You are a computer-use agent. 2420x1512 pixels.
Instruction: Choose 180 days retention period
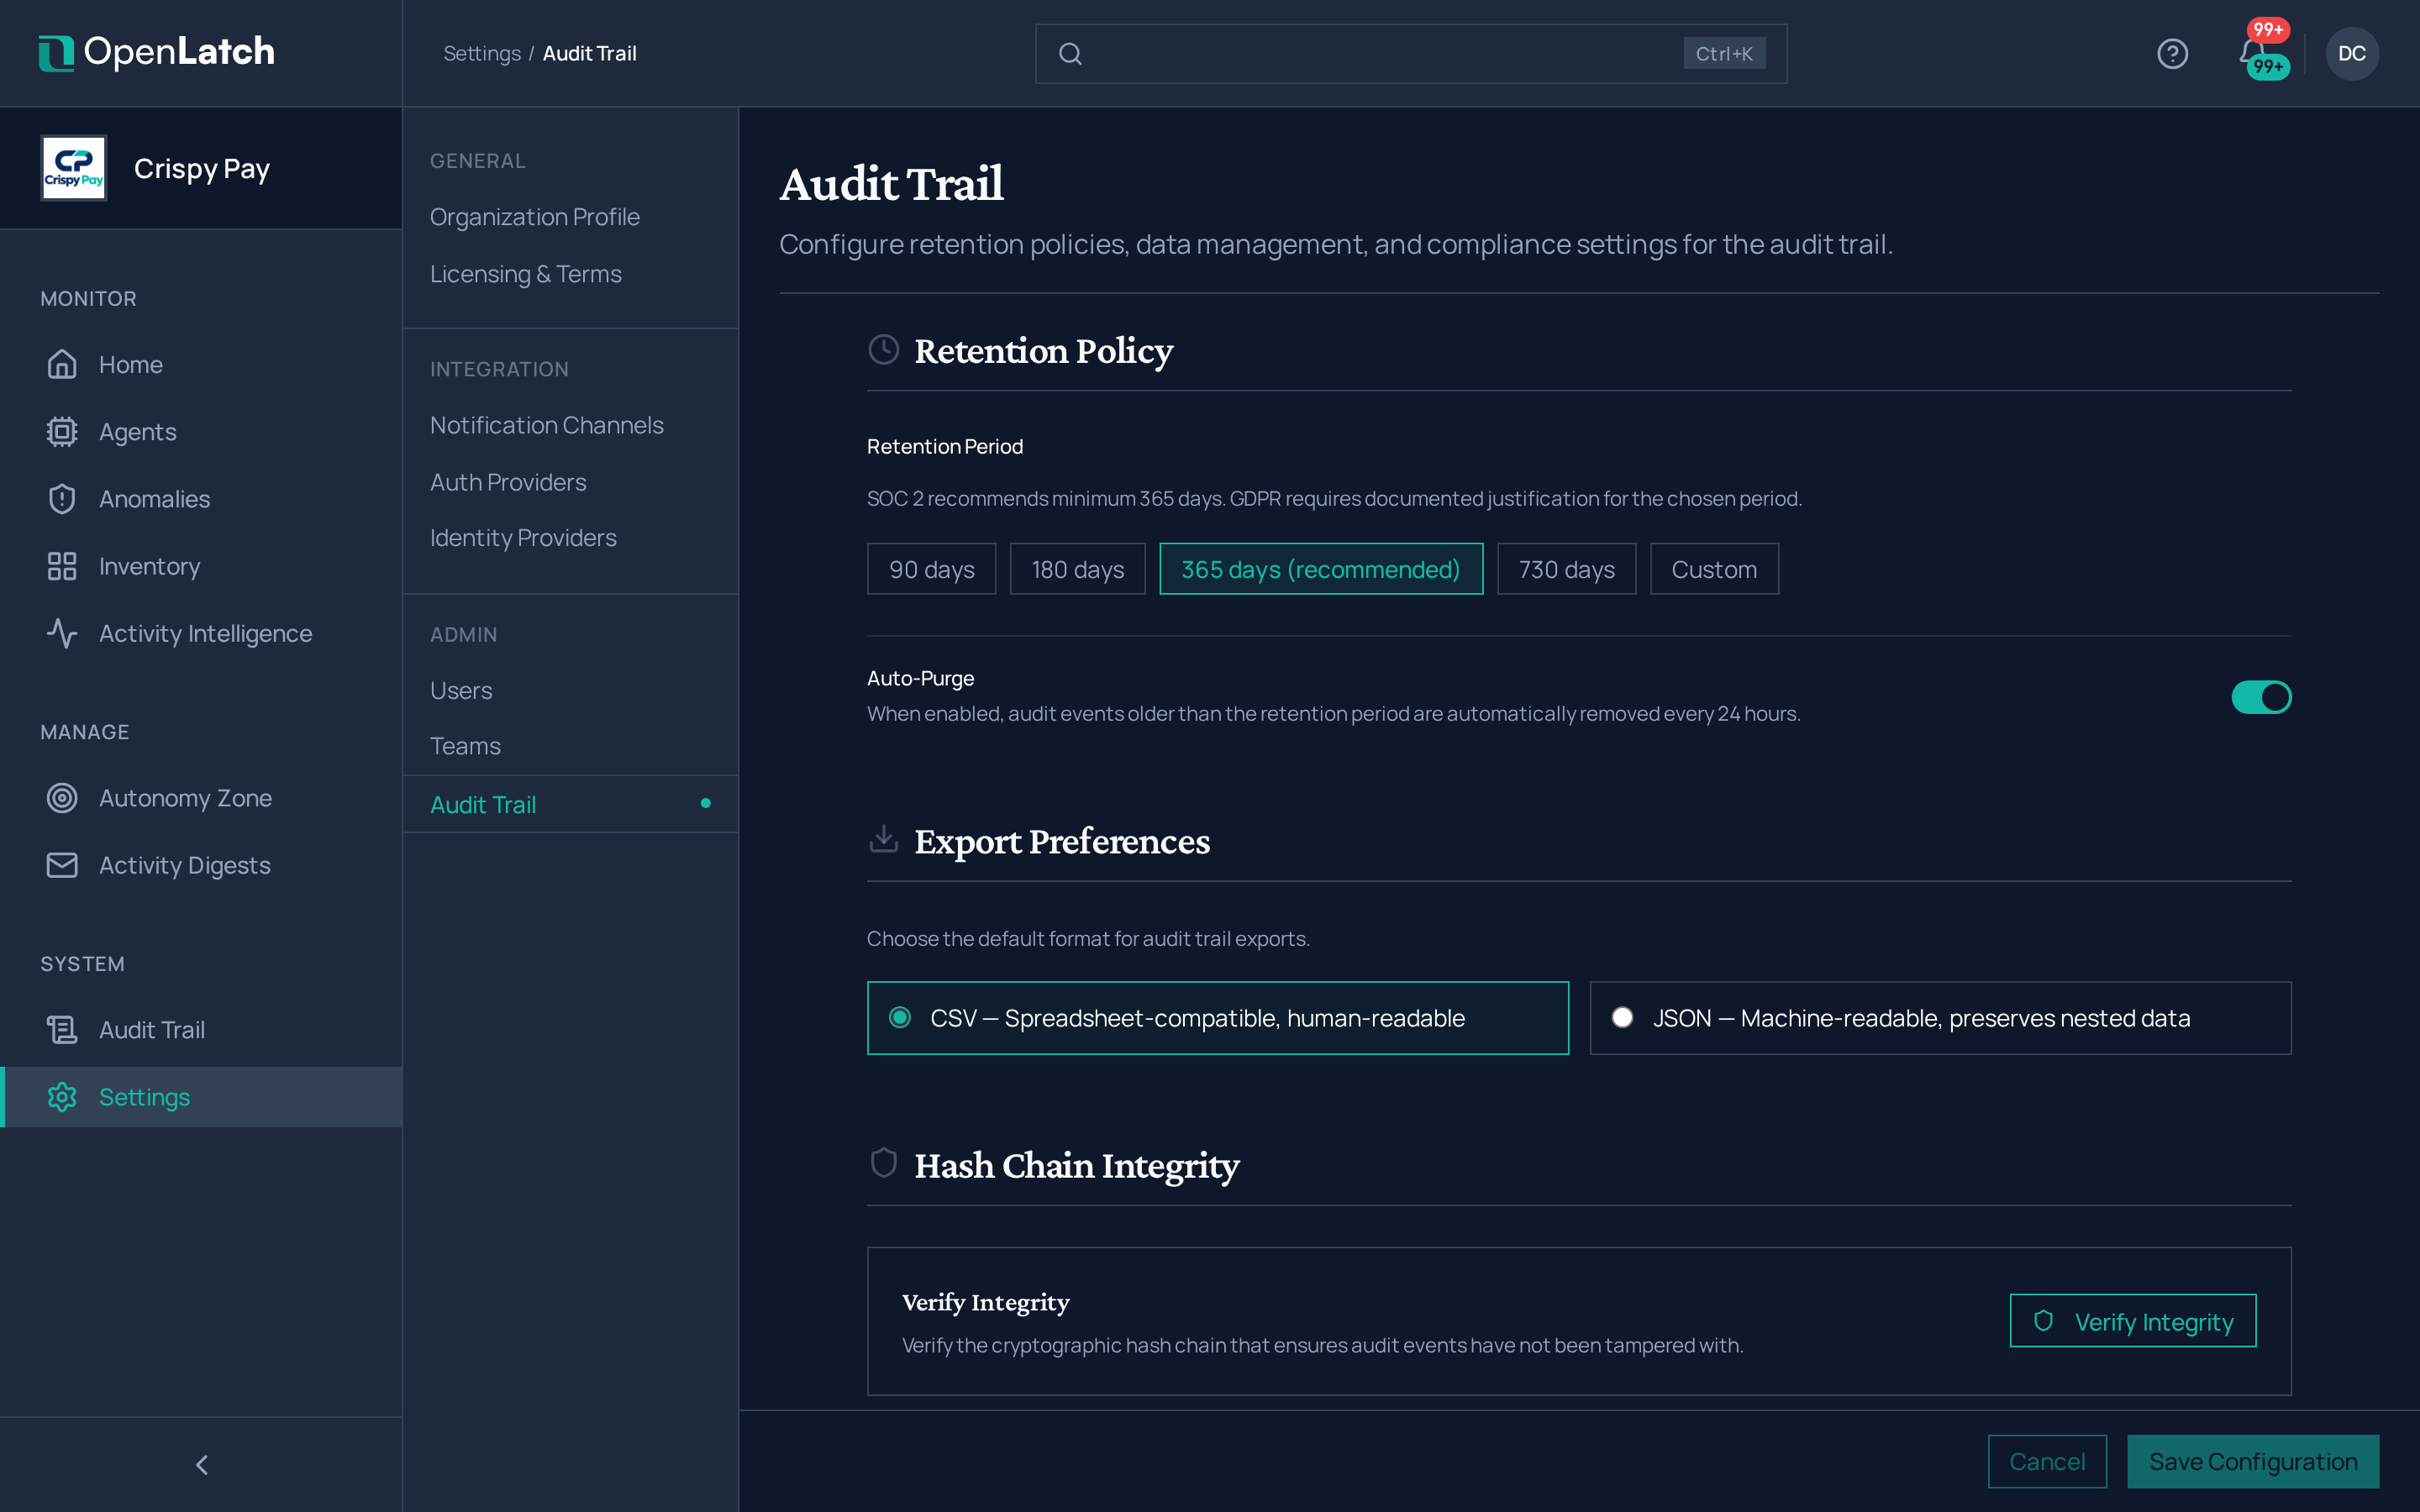click(1077, 569)
